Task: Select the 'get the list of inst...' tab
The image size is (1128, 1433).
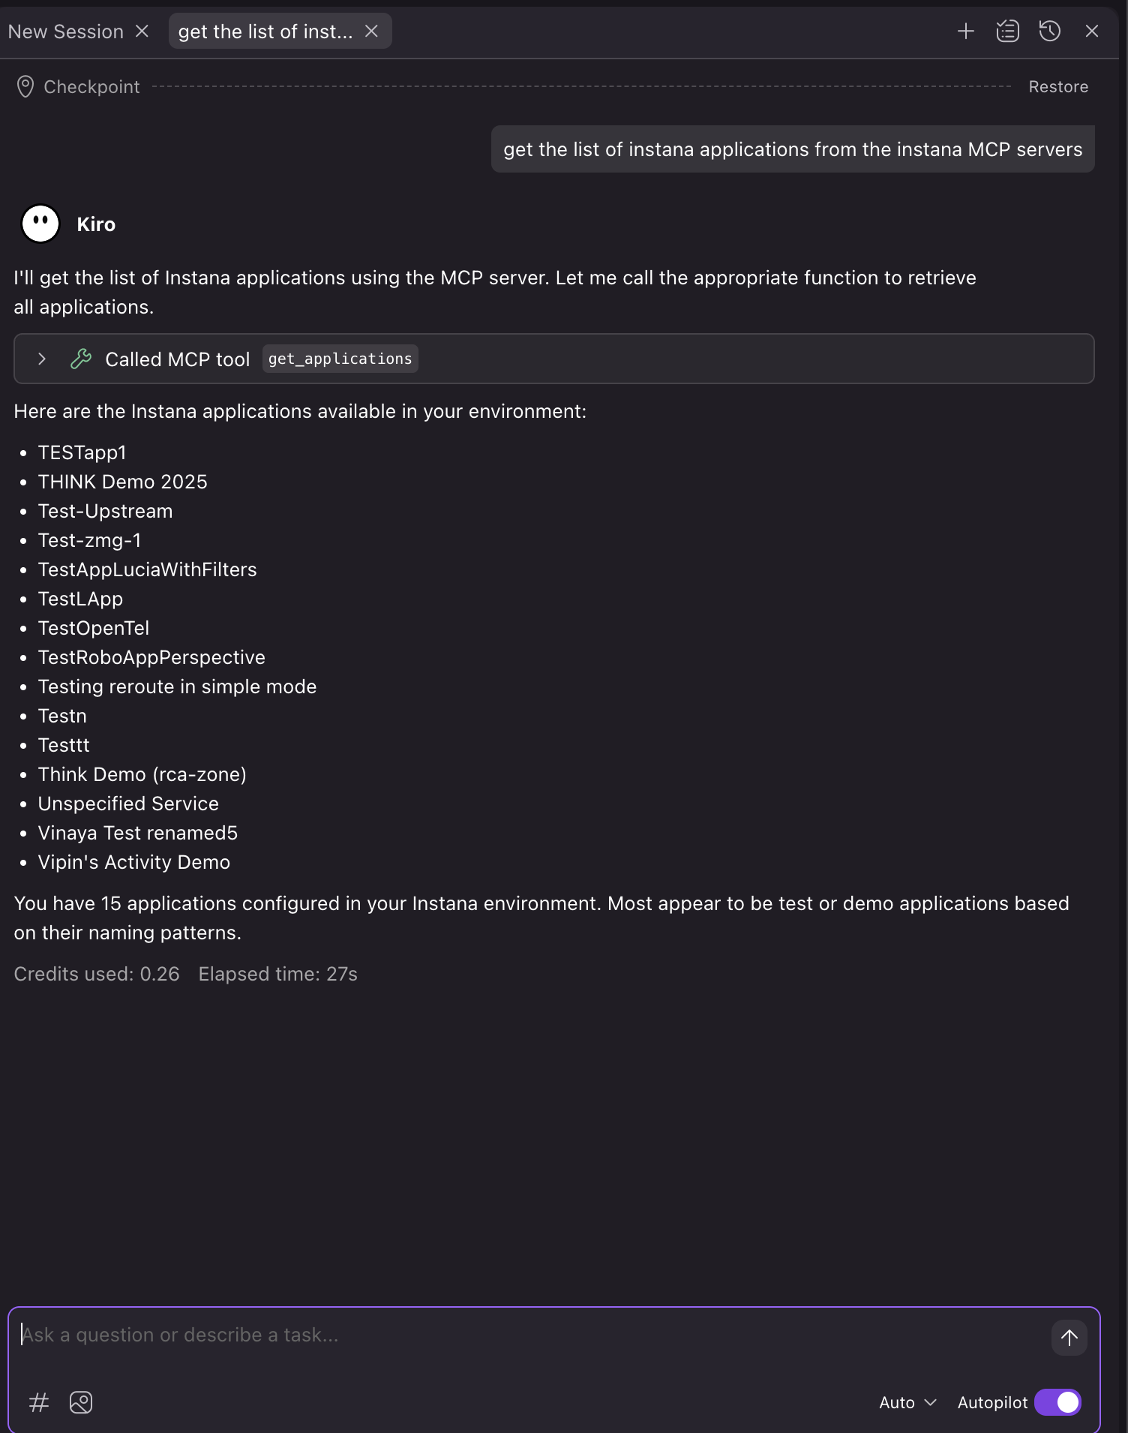Action: (x=264, y=31)
